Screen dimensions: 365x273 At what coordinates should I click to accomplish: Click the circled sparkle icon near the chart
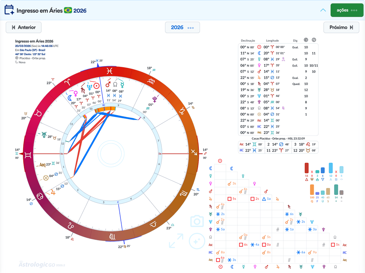click(x=197, y=241)
